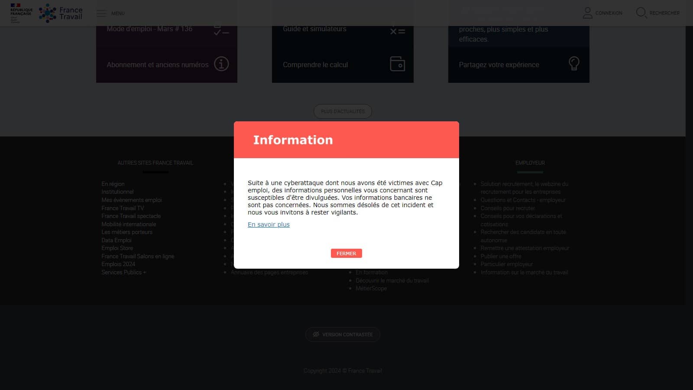This screenshot has width=693, height=390.
Task: Open 'France Travail spectacle' footer link
Action: (x=131, y=216)
